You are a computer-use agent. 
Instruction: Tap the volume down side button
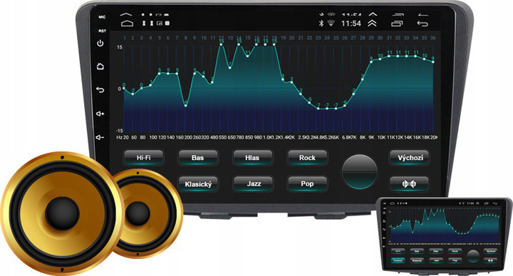point(100,137)
